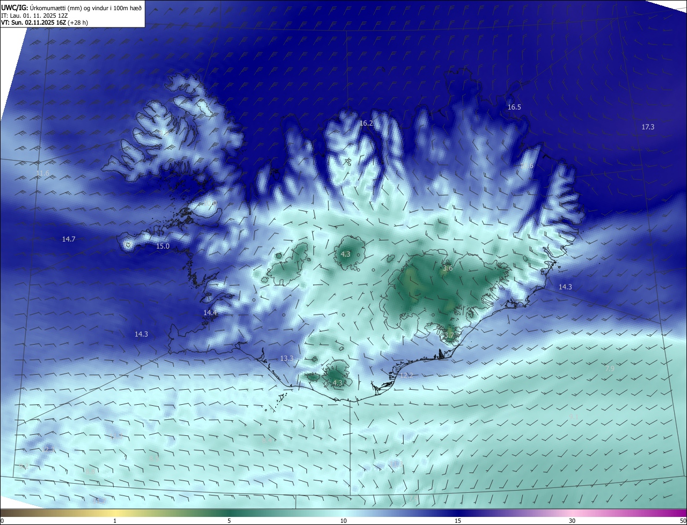The width and height of the screenshot is (687, 525).
Task: Click the 11.6 value label
Action: click(43, 173)
